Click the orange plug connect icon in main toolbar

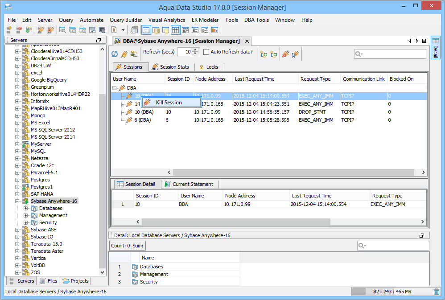click(x=41, y=30)
